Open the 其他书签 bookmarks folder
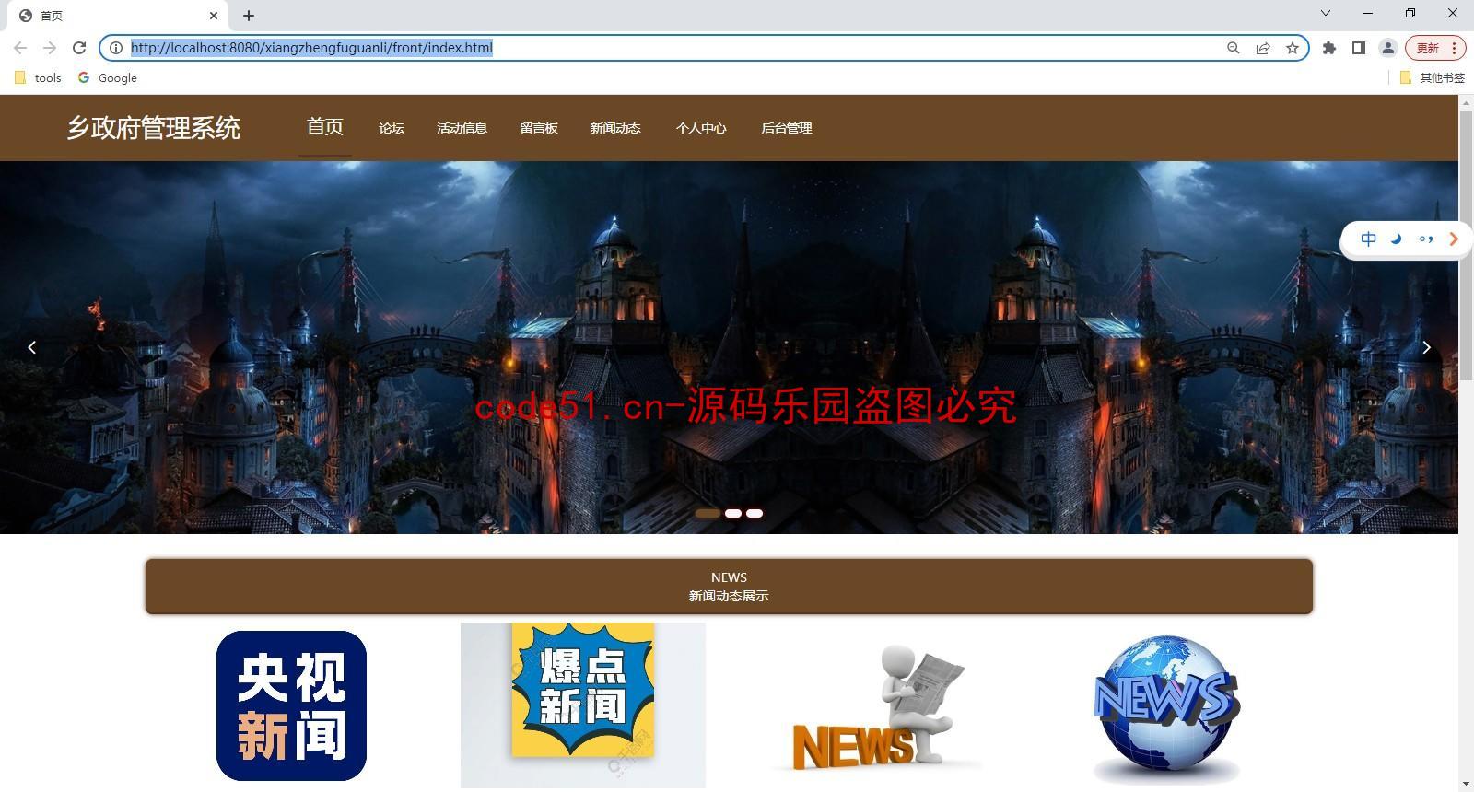The height and width of the screenshot is (792, 1474). click(x=1433, y=78)
